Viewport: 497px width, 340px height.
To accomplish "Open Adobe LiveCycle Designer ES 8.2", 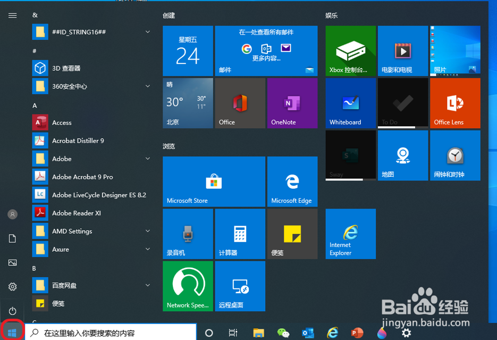I will pos(92,195).
